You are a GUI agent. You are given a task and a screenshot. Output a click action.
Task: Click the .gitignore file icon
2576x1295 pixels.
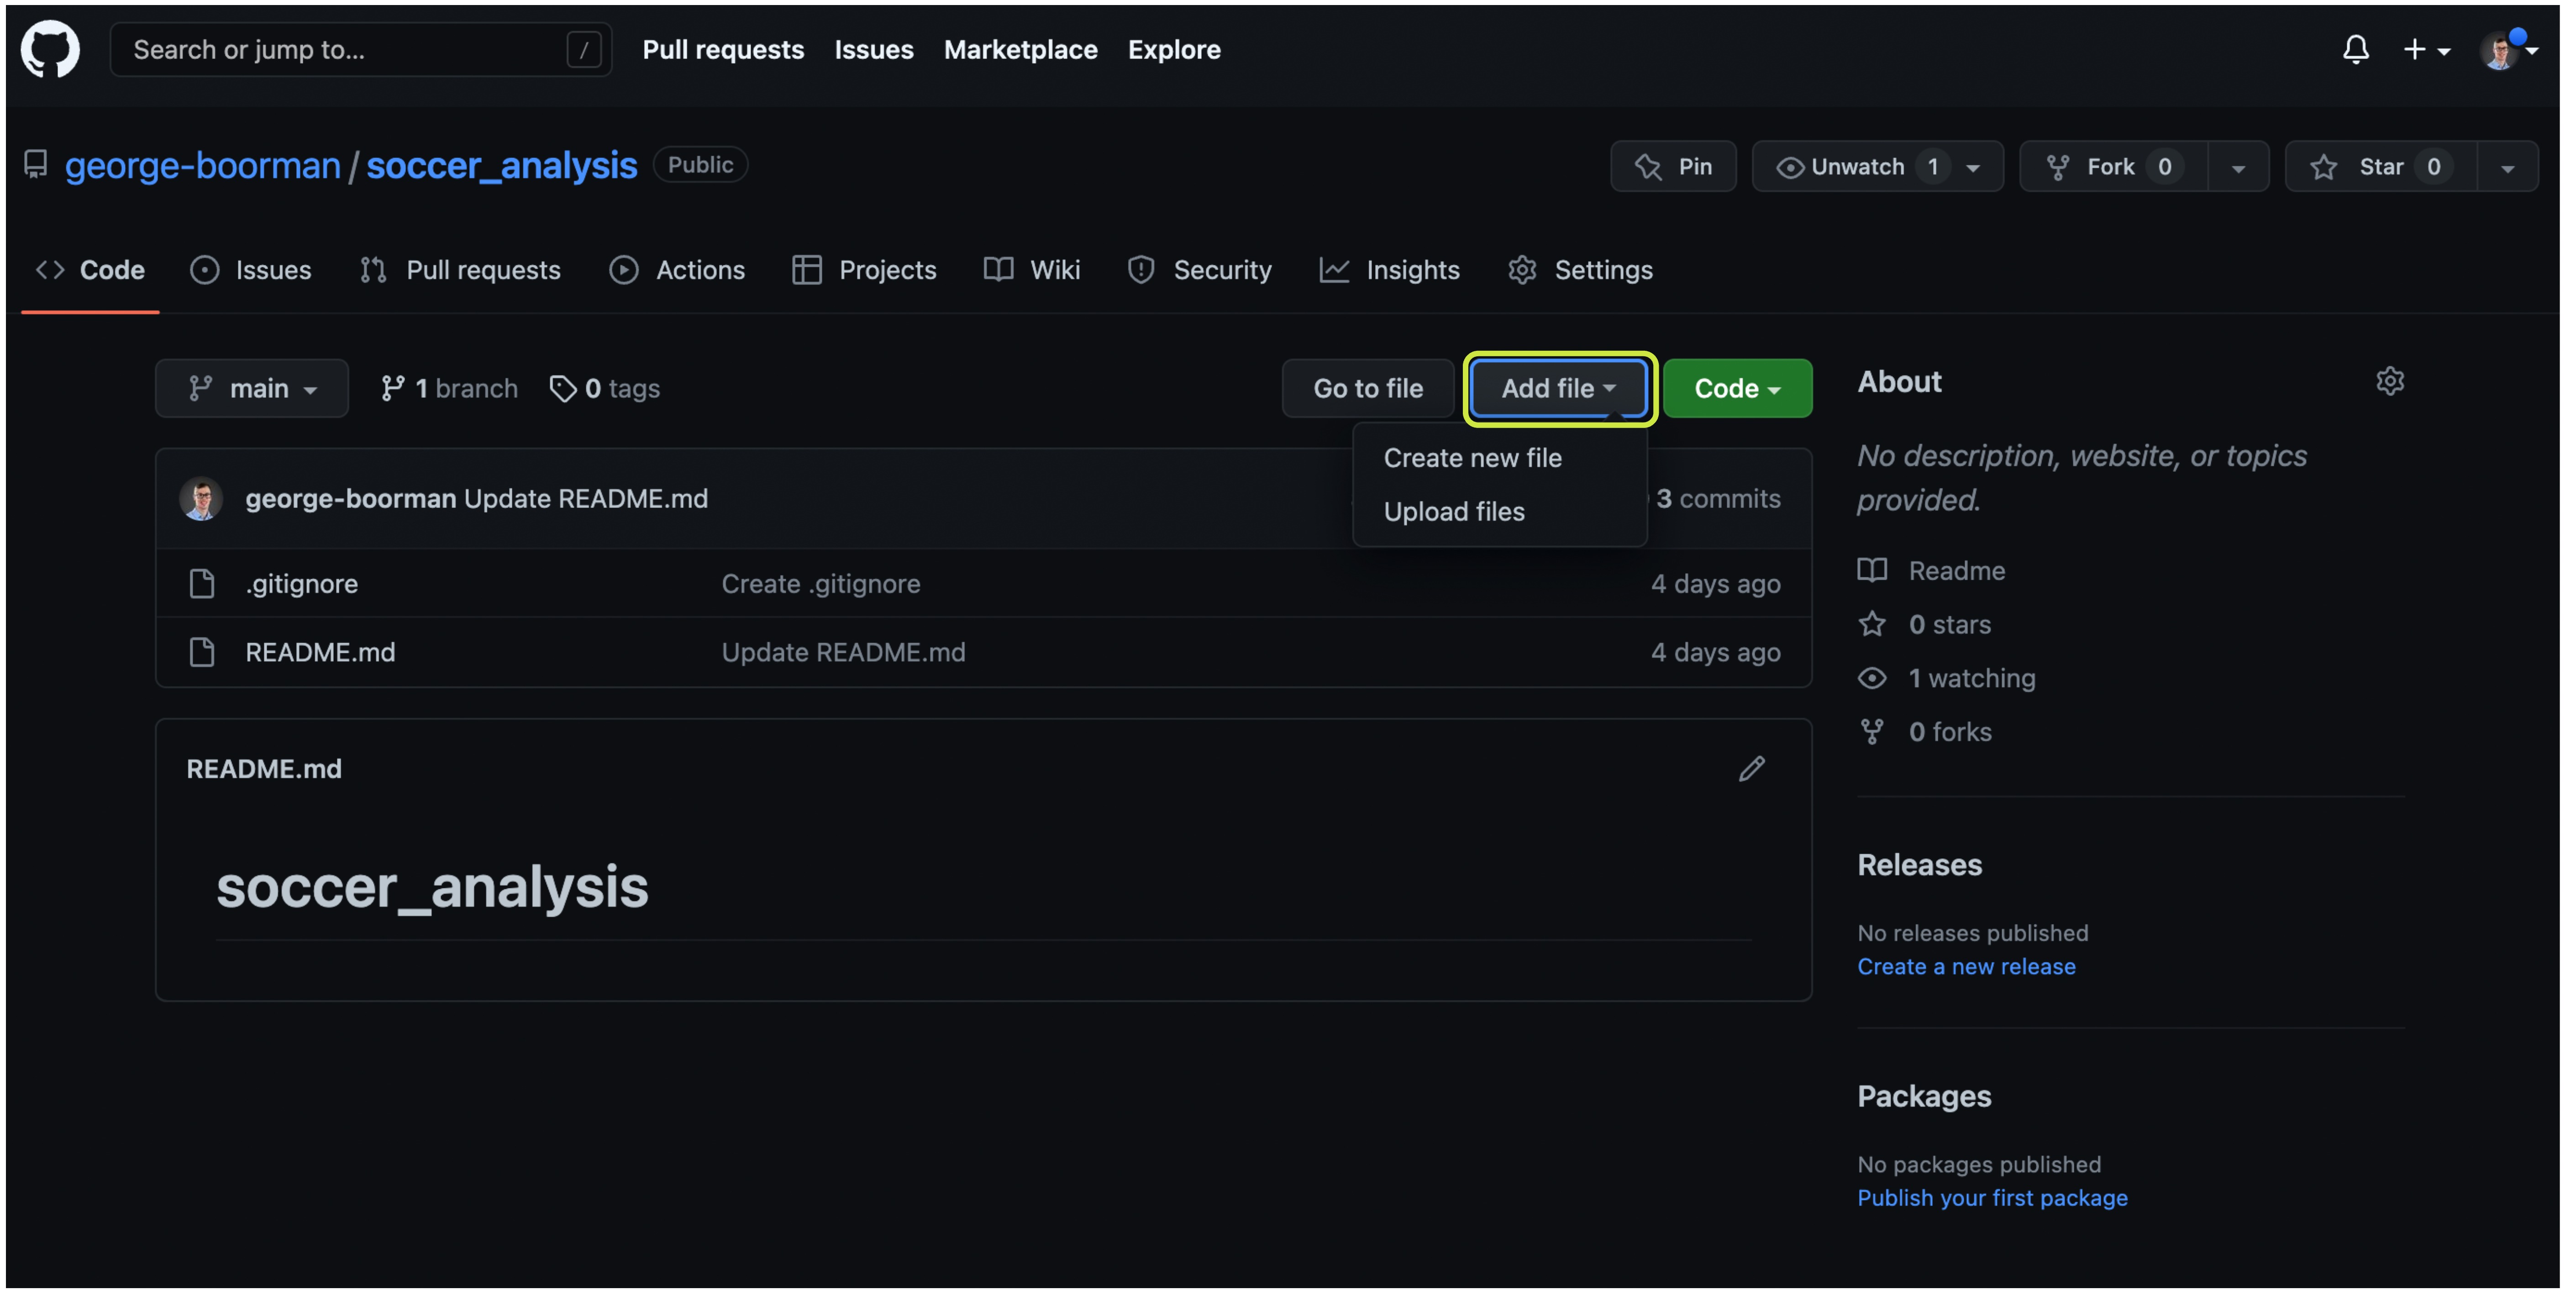202,583
